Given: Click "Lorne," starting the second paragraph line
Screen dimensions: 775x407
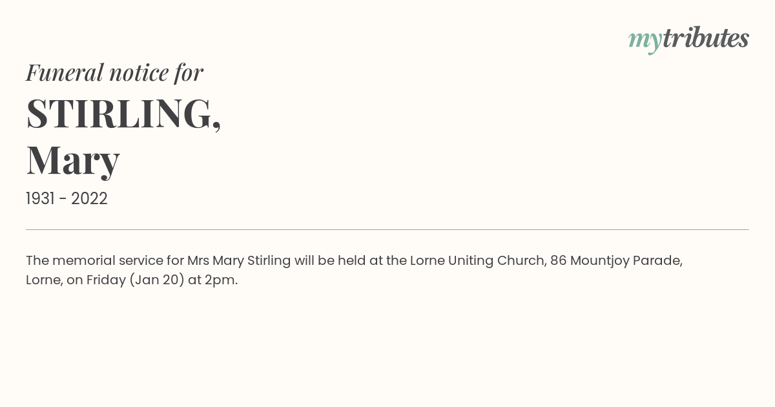Looking at the screenshot, I should pos(45,280).
